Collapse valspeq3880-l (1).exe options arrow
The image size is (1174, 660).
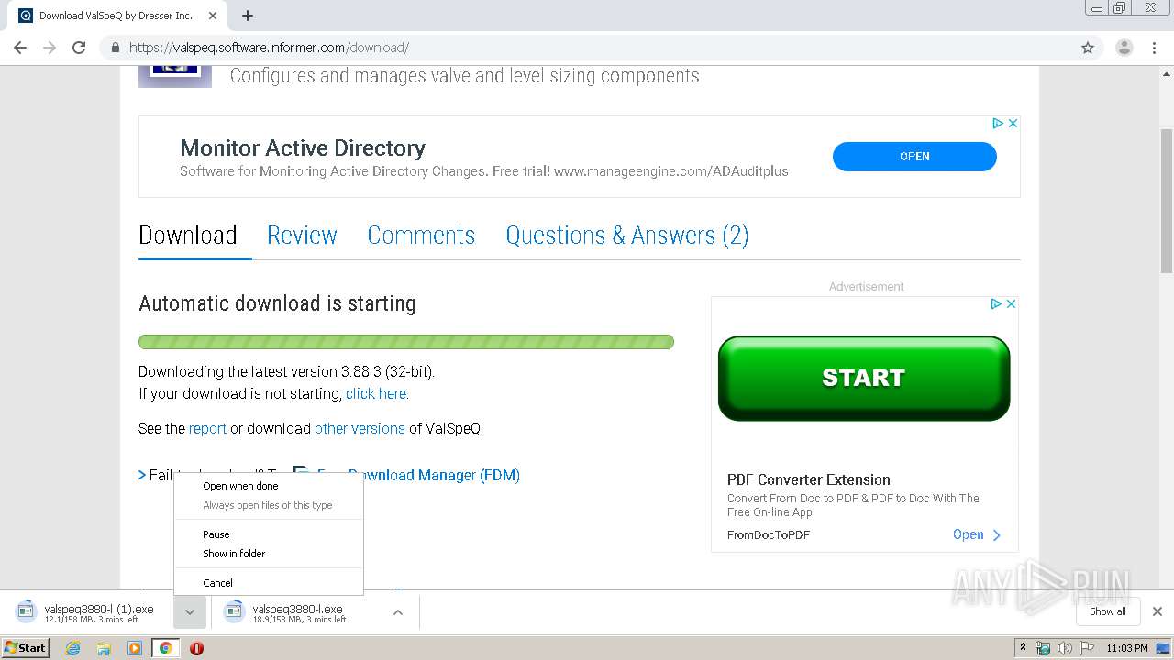[190, 612]
